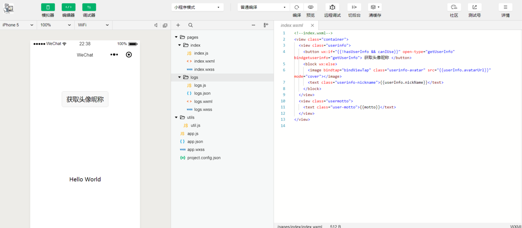The height and width of the screenshot is (228, 522).
Task: Open the file tree more options icon
Action: [253, 25]
